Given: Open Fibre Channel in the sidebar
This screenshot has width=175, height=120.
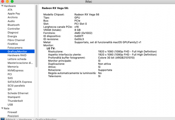Looking at the screenshot, I should point(16,40).
